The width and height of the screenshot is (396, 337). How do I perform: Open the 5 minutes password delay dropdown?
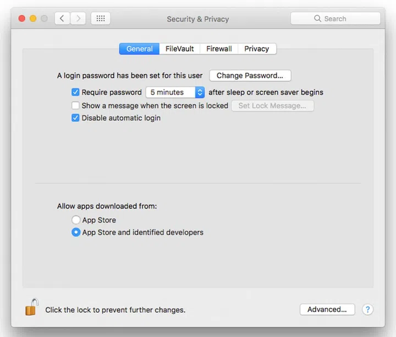(x=175, y=92)
